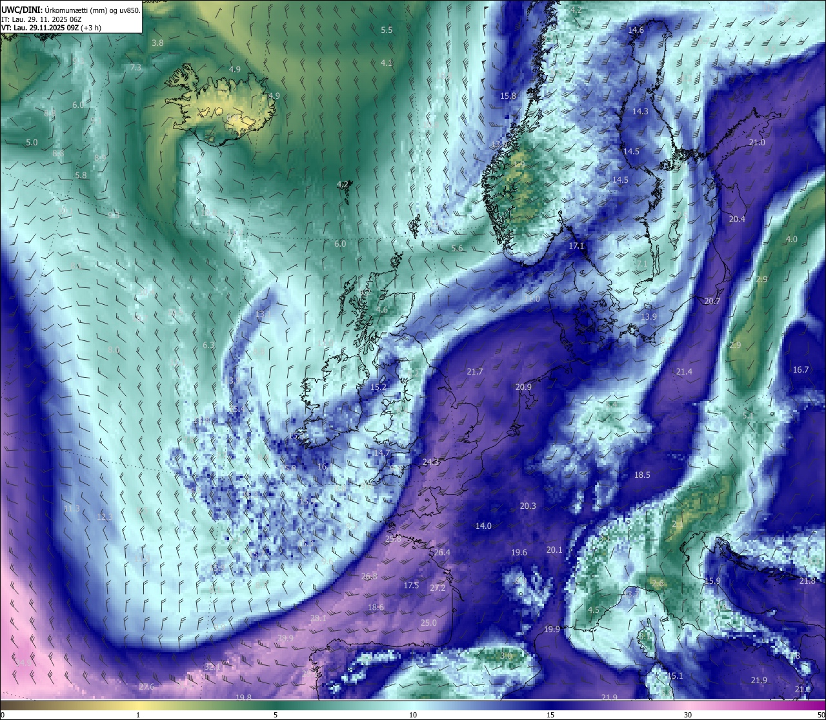This screenshot has width=826, height=720.
Task: Click the color scale label 1
Action: tap(138, 715)
